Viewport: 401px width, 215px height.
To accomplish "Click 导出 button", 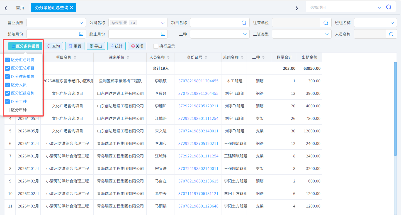I will pos(96,46).
